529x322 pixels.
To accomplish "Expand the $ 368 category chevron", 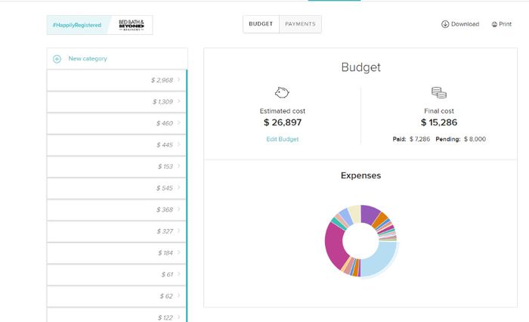I will click(179, 209).
